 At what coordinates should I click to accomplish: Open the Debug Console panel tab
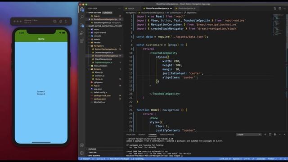pyautogui.click(x=167, y=135)
